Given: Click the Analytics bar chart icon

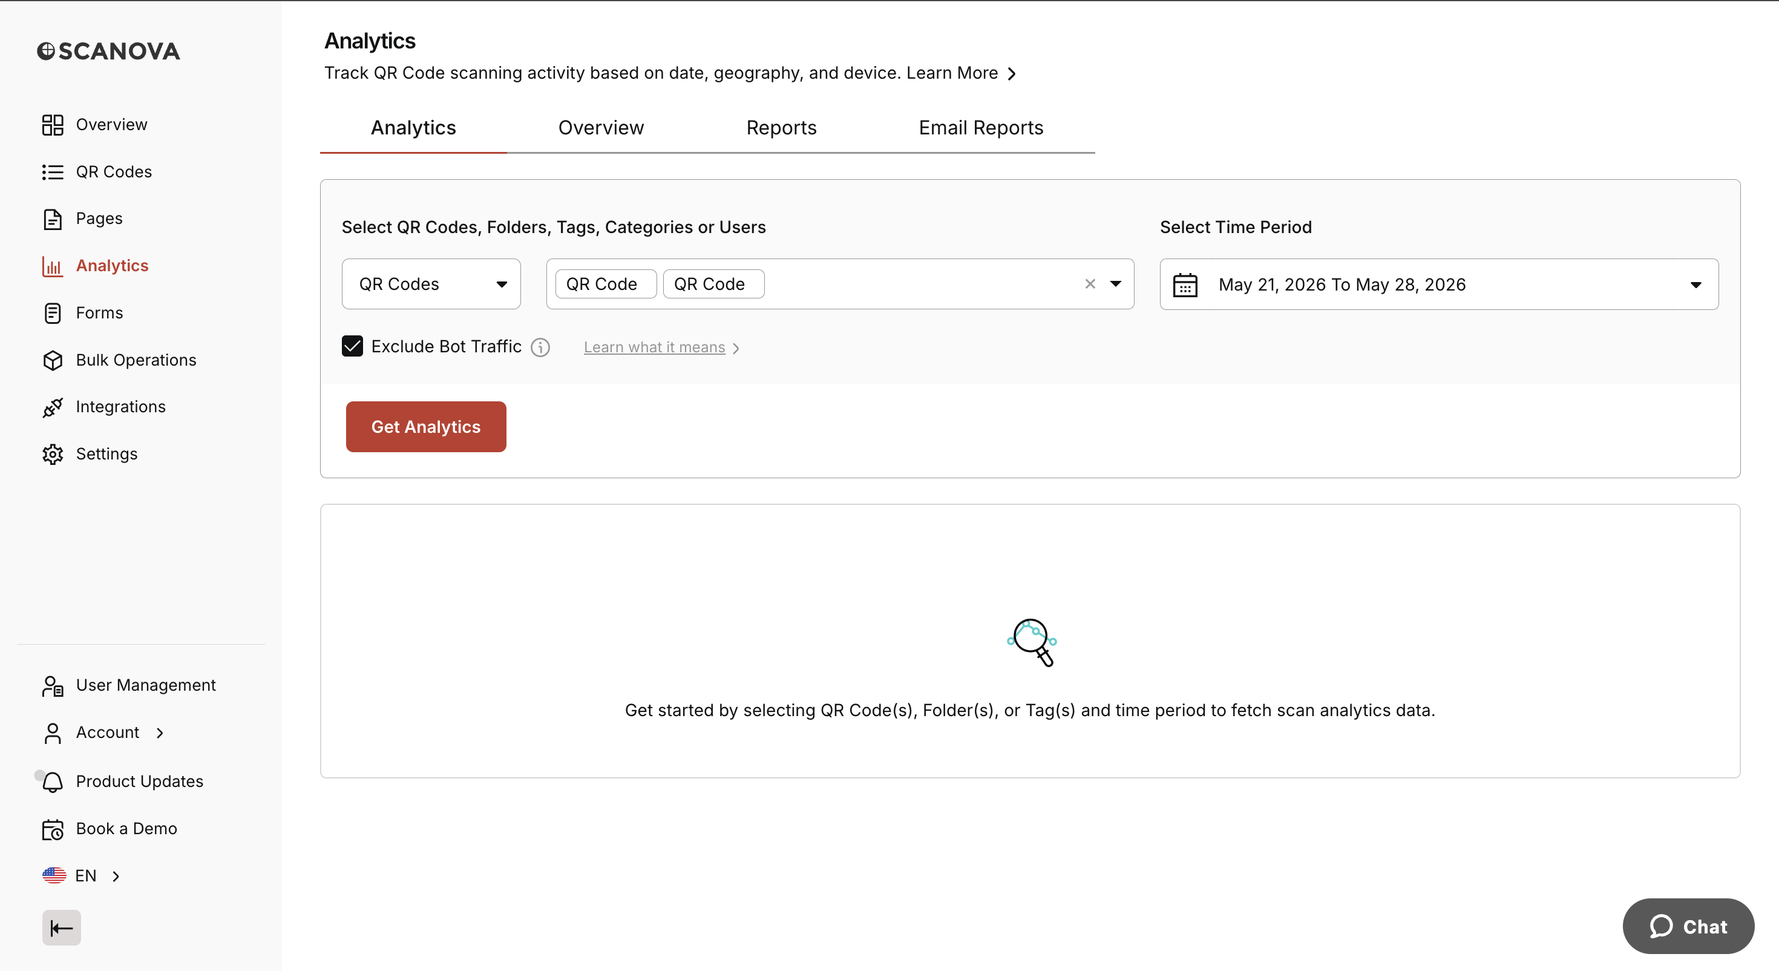Looking at the screenshot, I should [53, 266].
